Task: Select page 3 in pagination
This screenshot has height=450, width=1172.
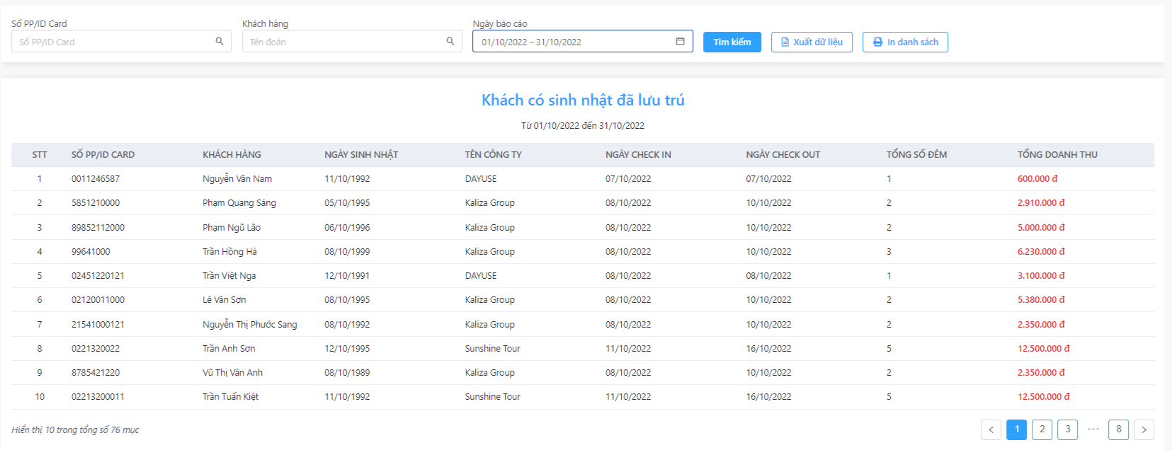Action: pos(1068,429)
